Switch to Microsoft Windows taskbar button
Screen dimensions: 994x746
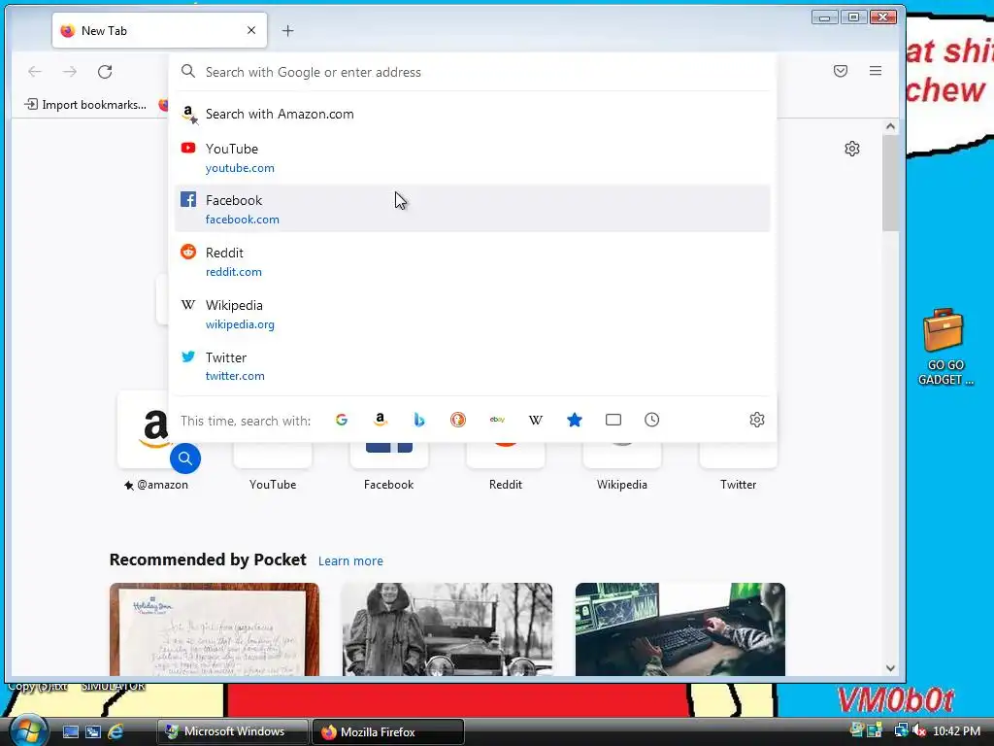[x=232, y=731]
